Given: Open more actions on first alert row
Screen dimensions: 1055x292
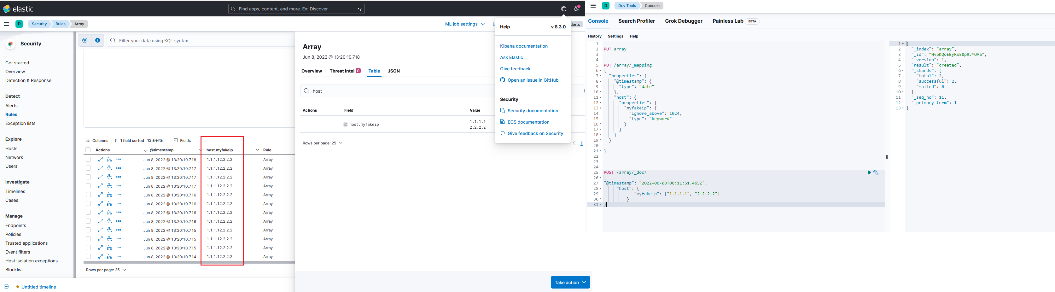Looking at the screenshot, I should pyautogui.click(x=118, y=159).
